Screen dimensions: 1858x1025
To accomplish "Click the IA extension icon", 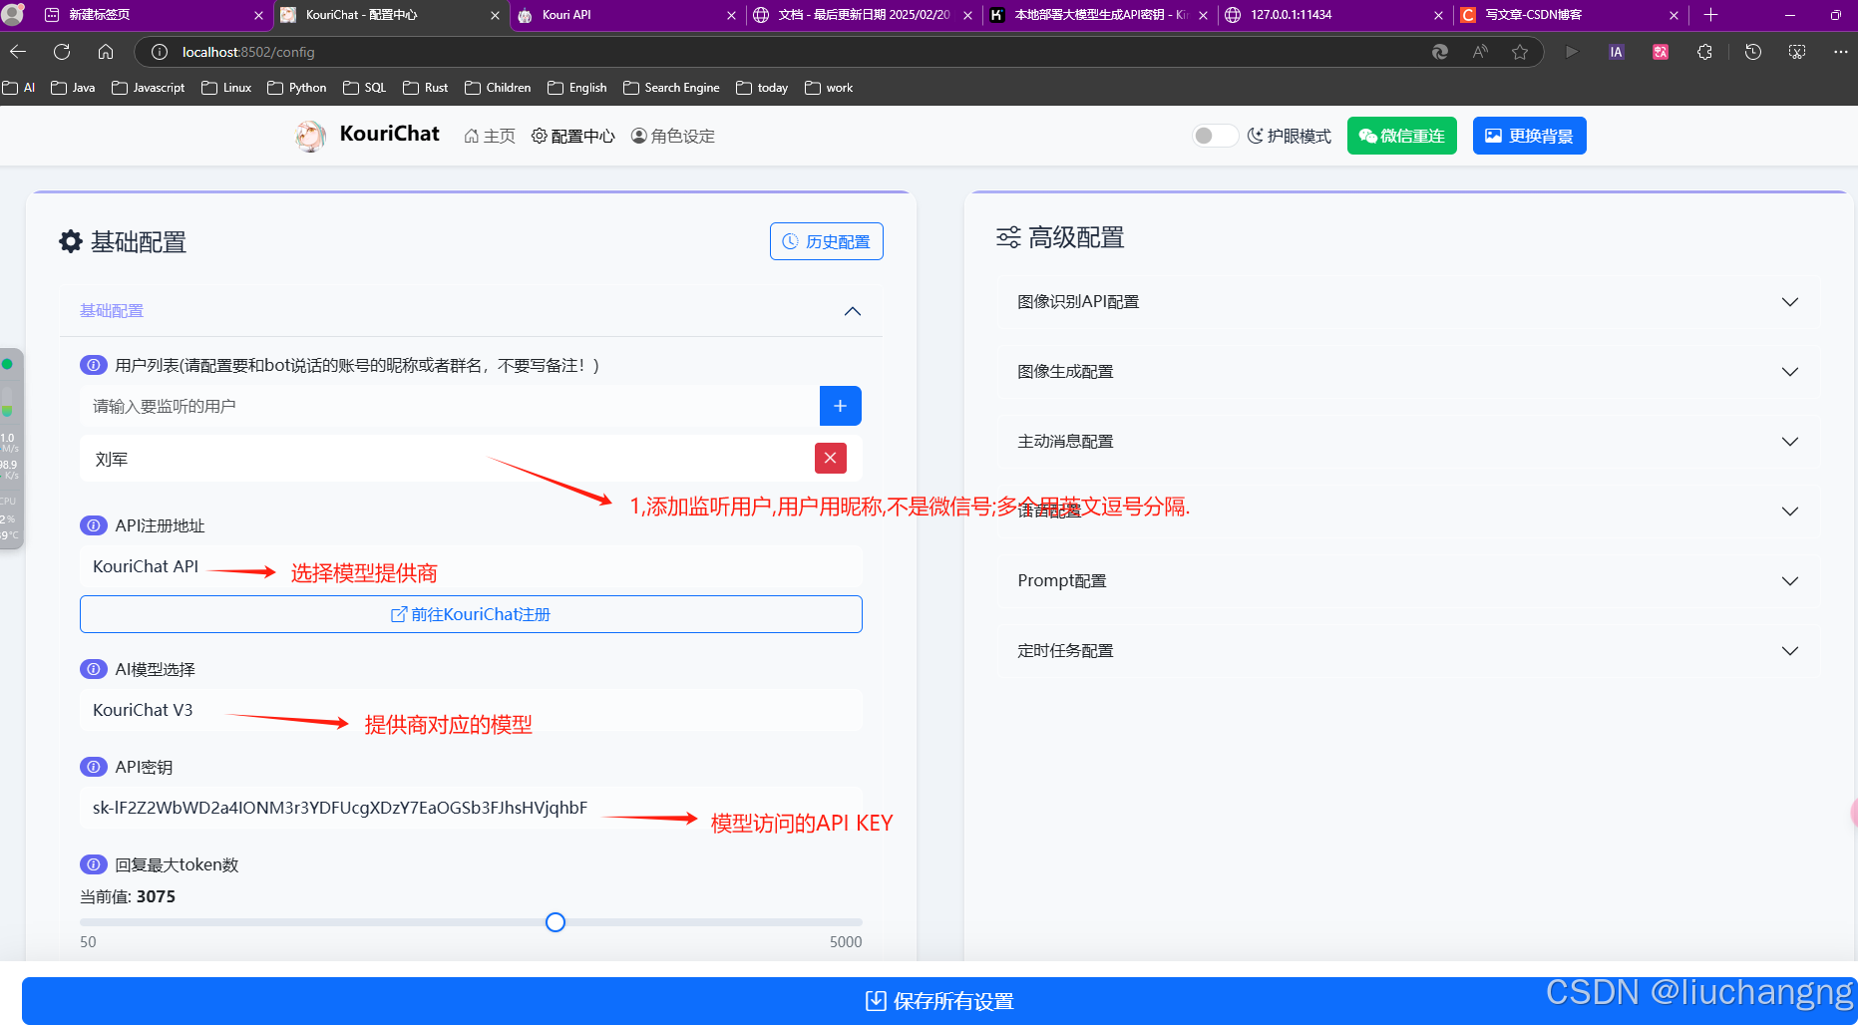I will click(1617, 52).
